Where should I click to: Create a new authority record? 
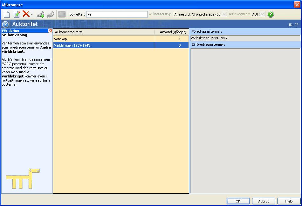pos(7,14)
